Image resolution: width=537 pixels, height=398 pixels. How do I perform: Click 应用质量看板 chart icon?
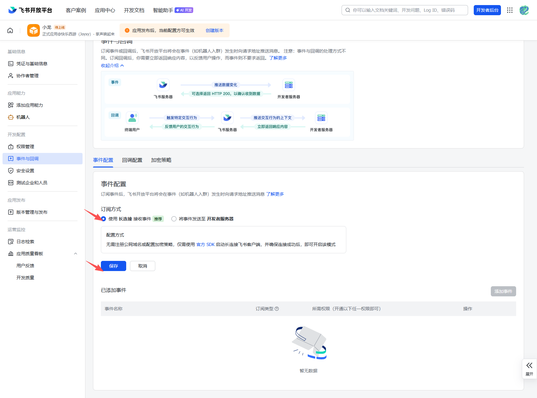[x=11, y=254]
